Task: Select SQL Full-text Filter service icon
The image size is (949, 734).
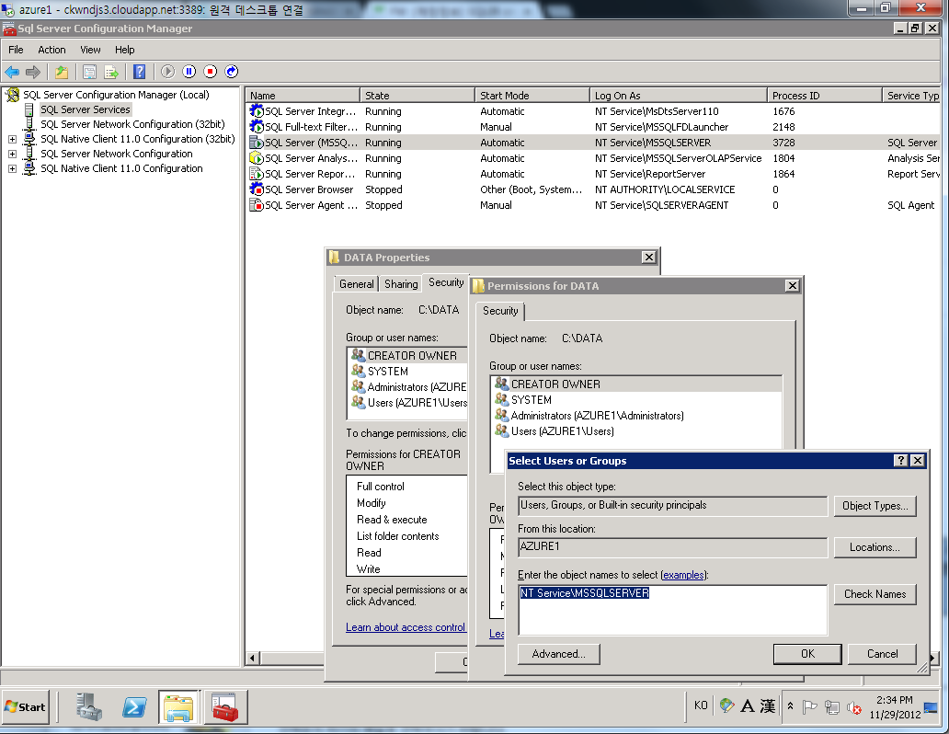Action: 257,127
